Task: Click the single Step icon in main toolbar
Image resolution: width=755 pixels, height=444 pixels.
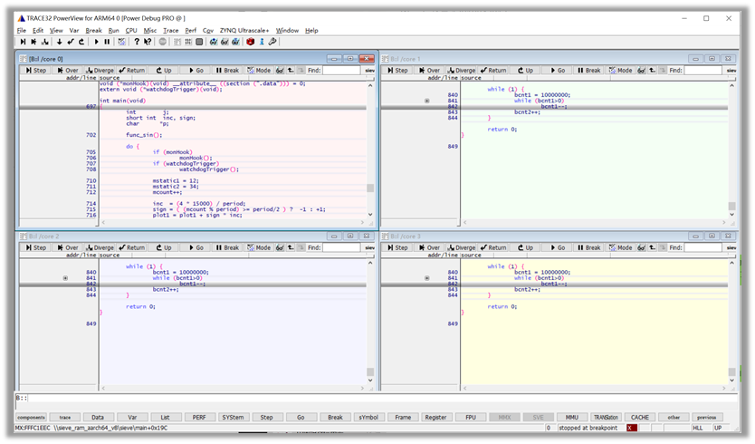Action: pyautogui.click(x=23, y=42)
